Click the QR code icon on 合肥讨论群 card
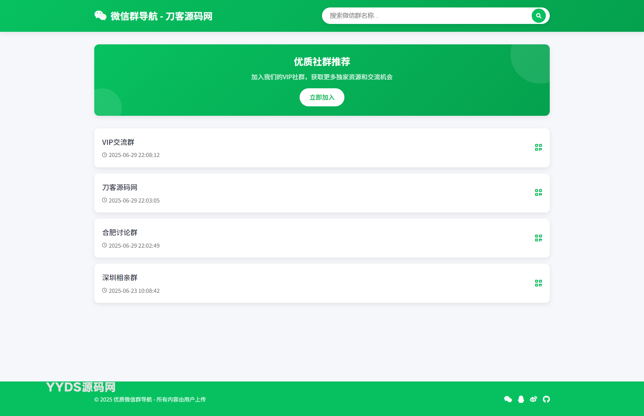 pos(538,238)
